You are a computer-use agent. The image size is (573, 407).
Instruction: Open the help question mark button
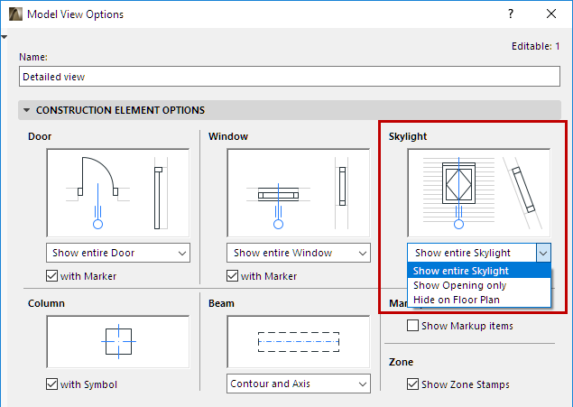click(x=511, y=14)
